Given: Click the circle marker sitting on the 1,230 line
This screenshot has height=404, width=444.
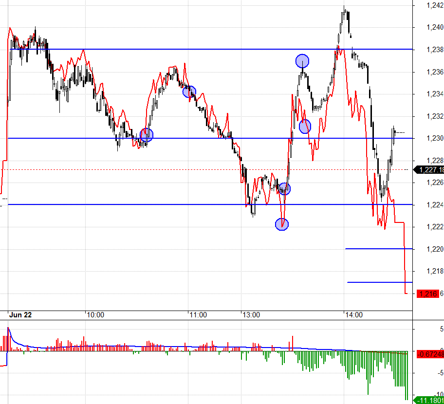Looking at the screenshot, I should point(147,135).
